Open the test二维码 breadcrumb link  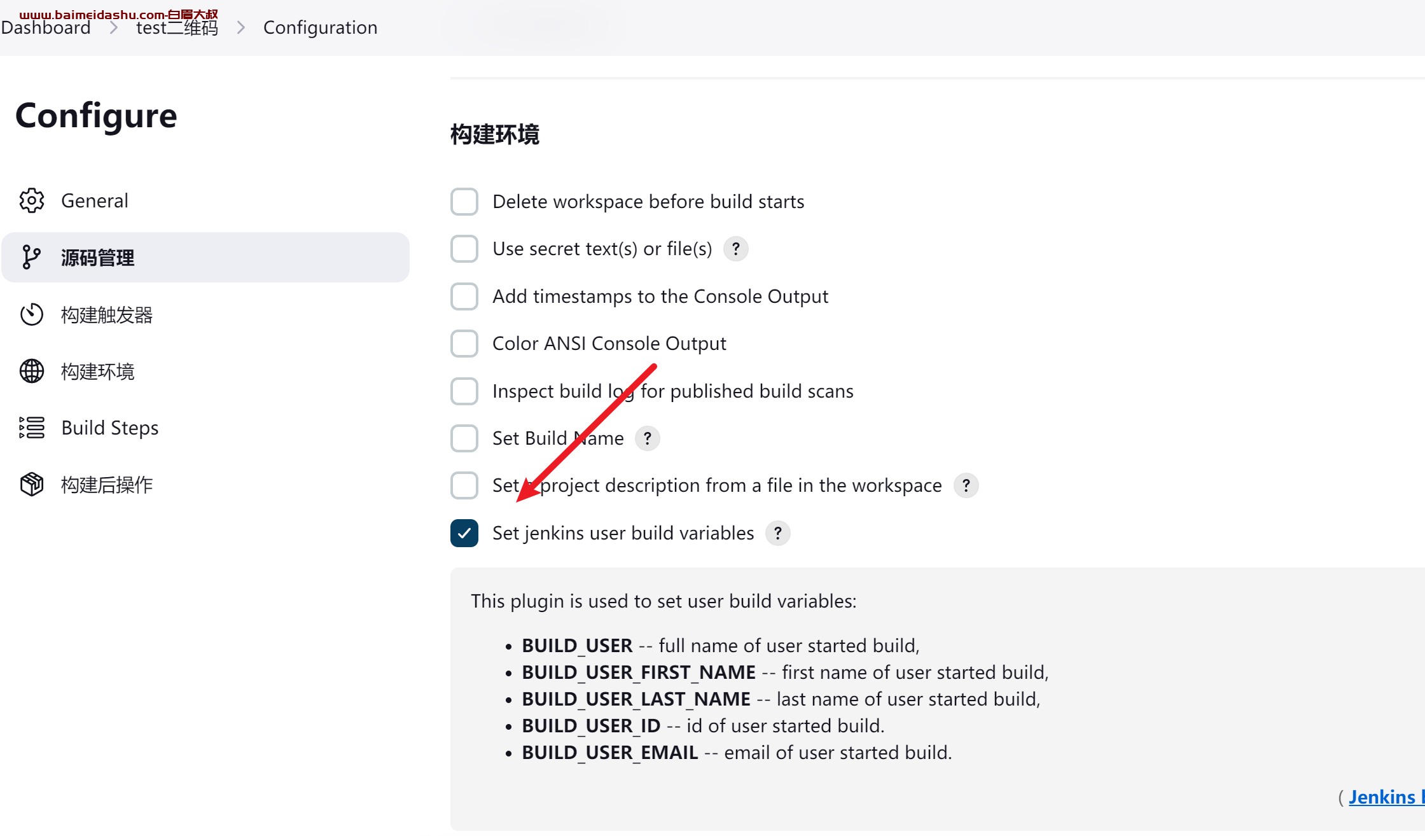pos(177,27)
